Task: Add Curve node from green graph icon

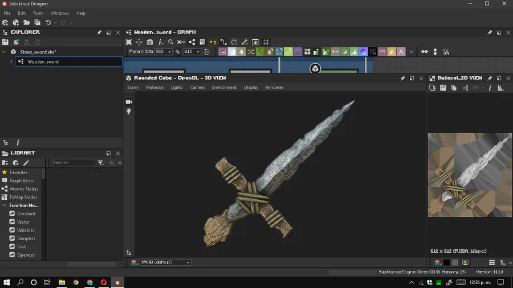Action: point(260,52)
